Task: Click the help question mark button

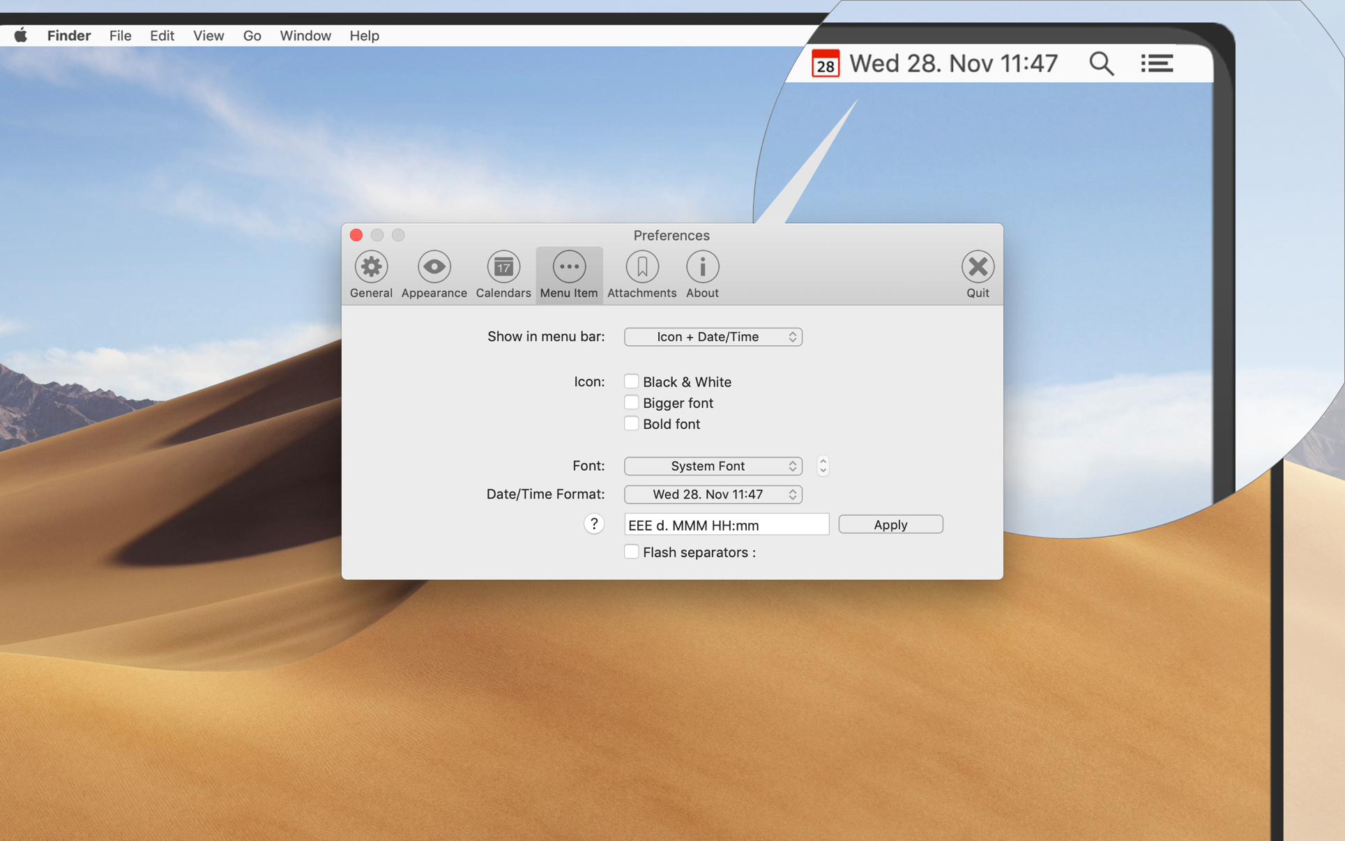Action: click(595, 523)
